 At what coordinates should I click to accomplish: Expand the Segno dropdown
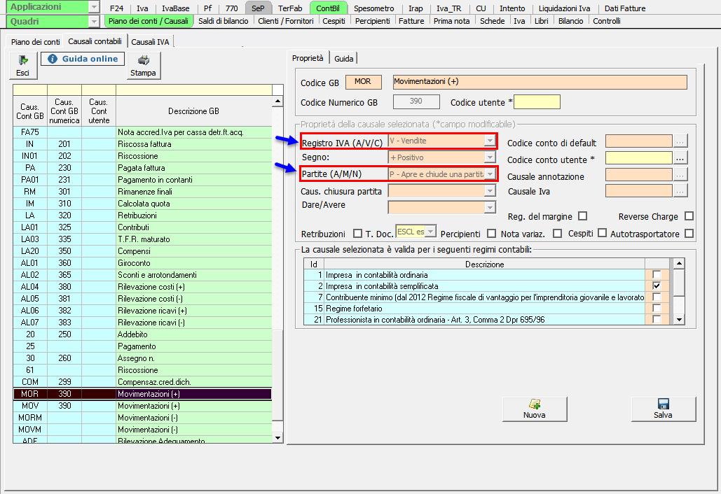pyautogui.click(x=490, y=157)
